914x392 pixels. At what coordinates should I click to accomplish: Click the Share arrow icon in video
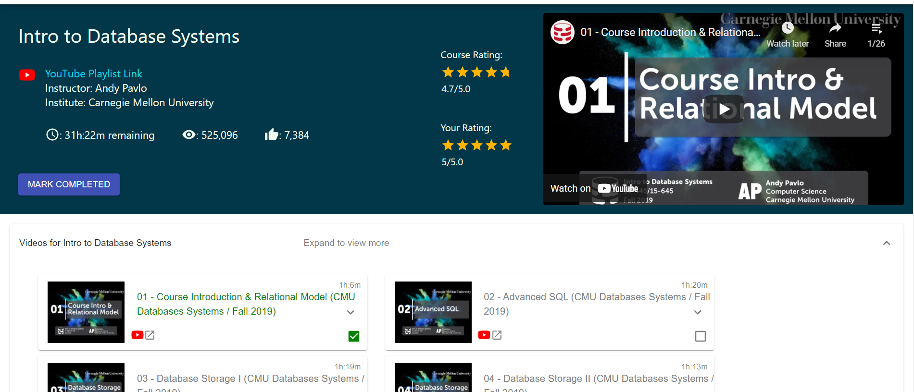pyautogui.click(x=835, y=28)
